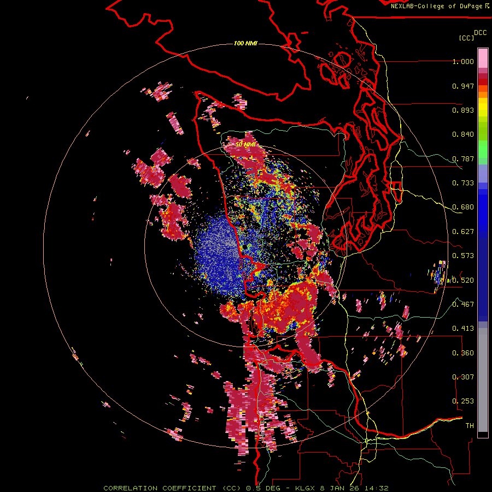Click the 0.680 color scale value
This screenshot has width=492, height=492.
[463, 207]
